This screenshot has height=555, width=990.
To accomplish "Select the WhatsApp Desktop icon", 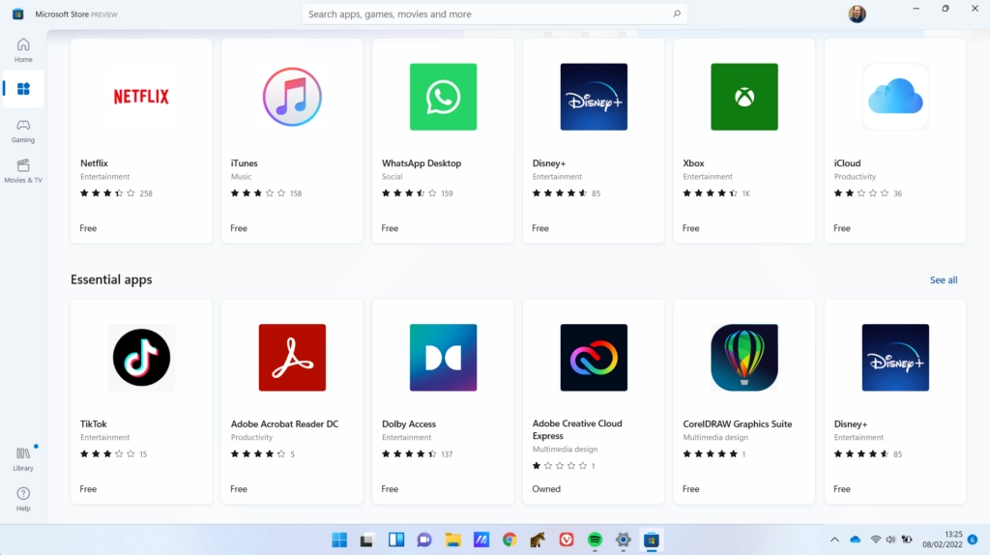I will tap(443, 97).
